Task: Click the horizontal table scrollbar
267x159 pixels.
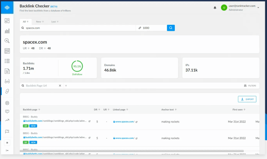Action: pos(132,151)
